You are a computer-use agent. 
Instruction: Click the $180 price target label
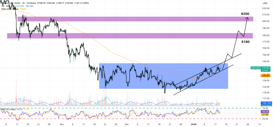245,42
